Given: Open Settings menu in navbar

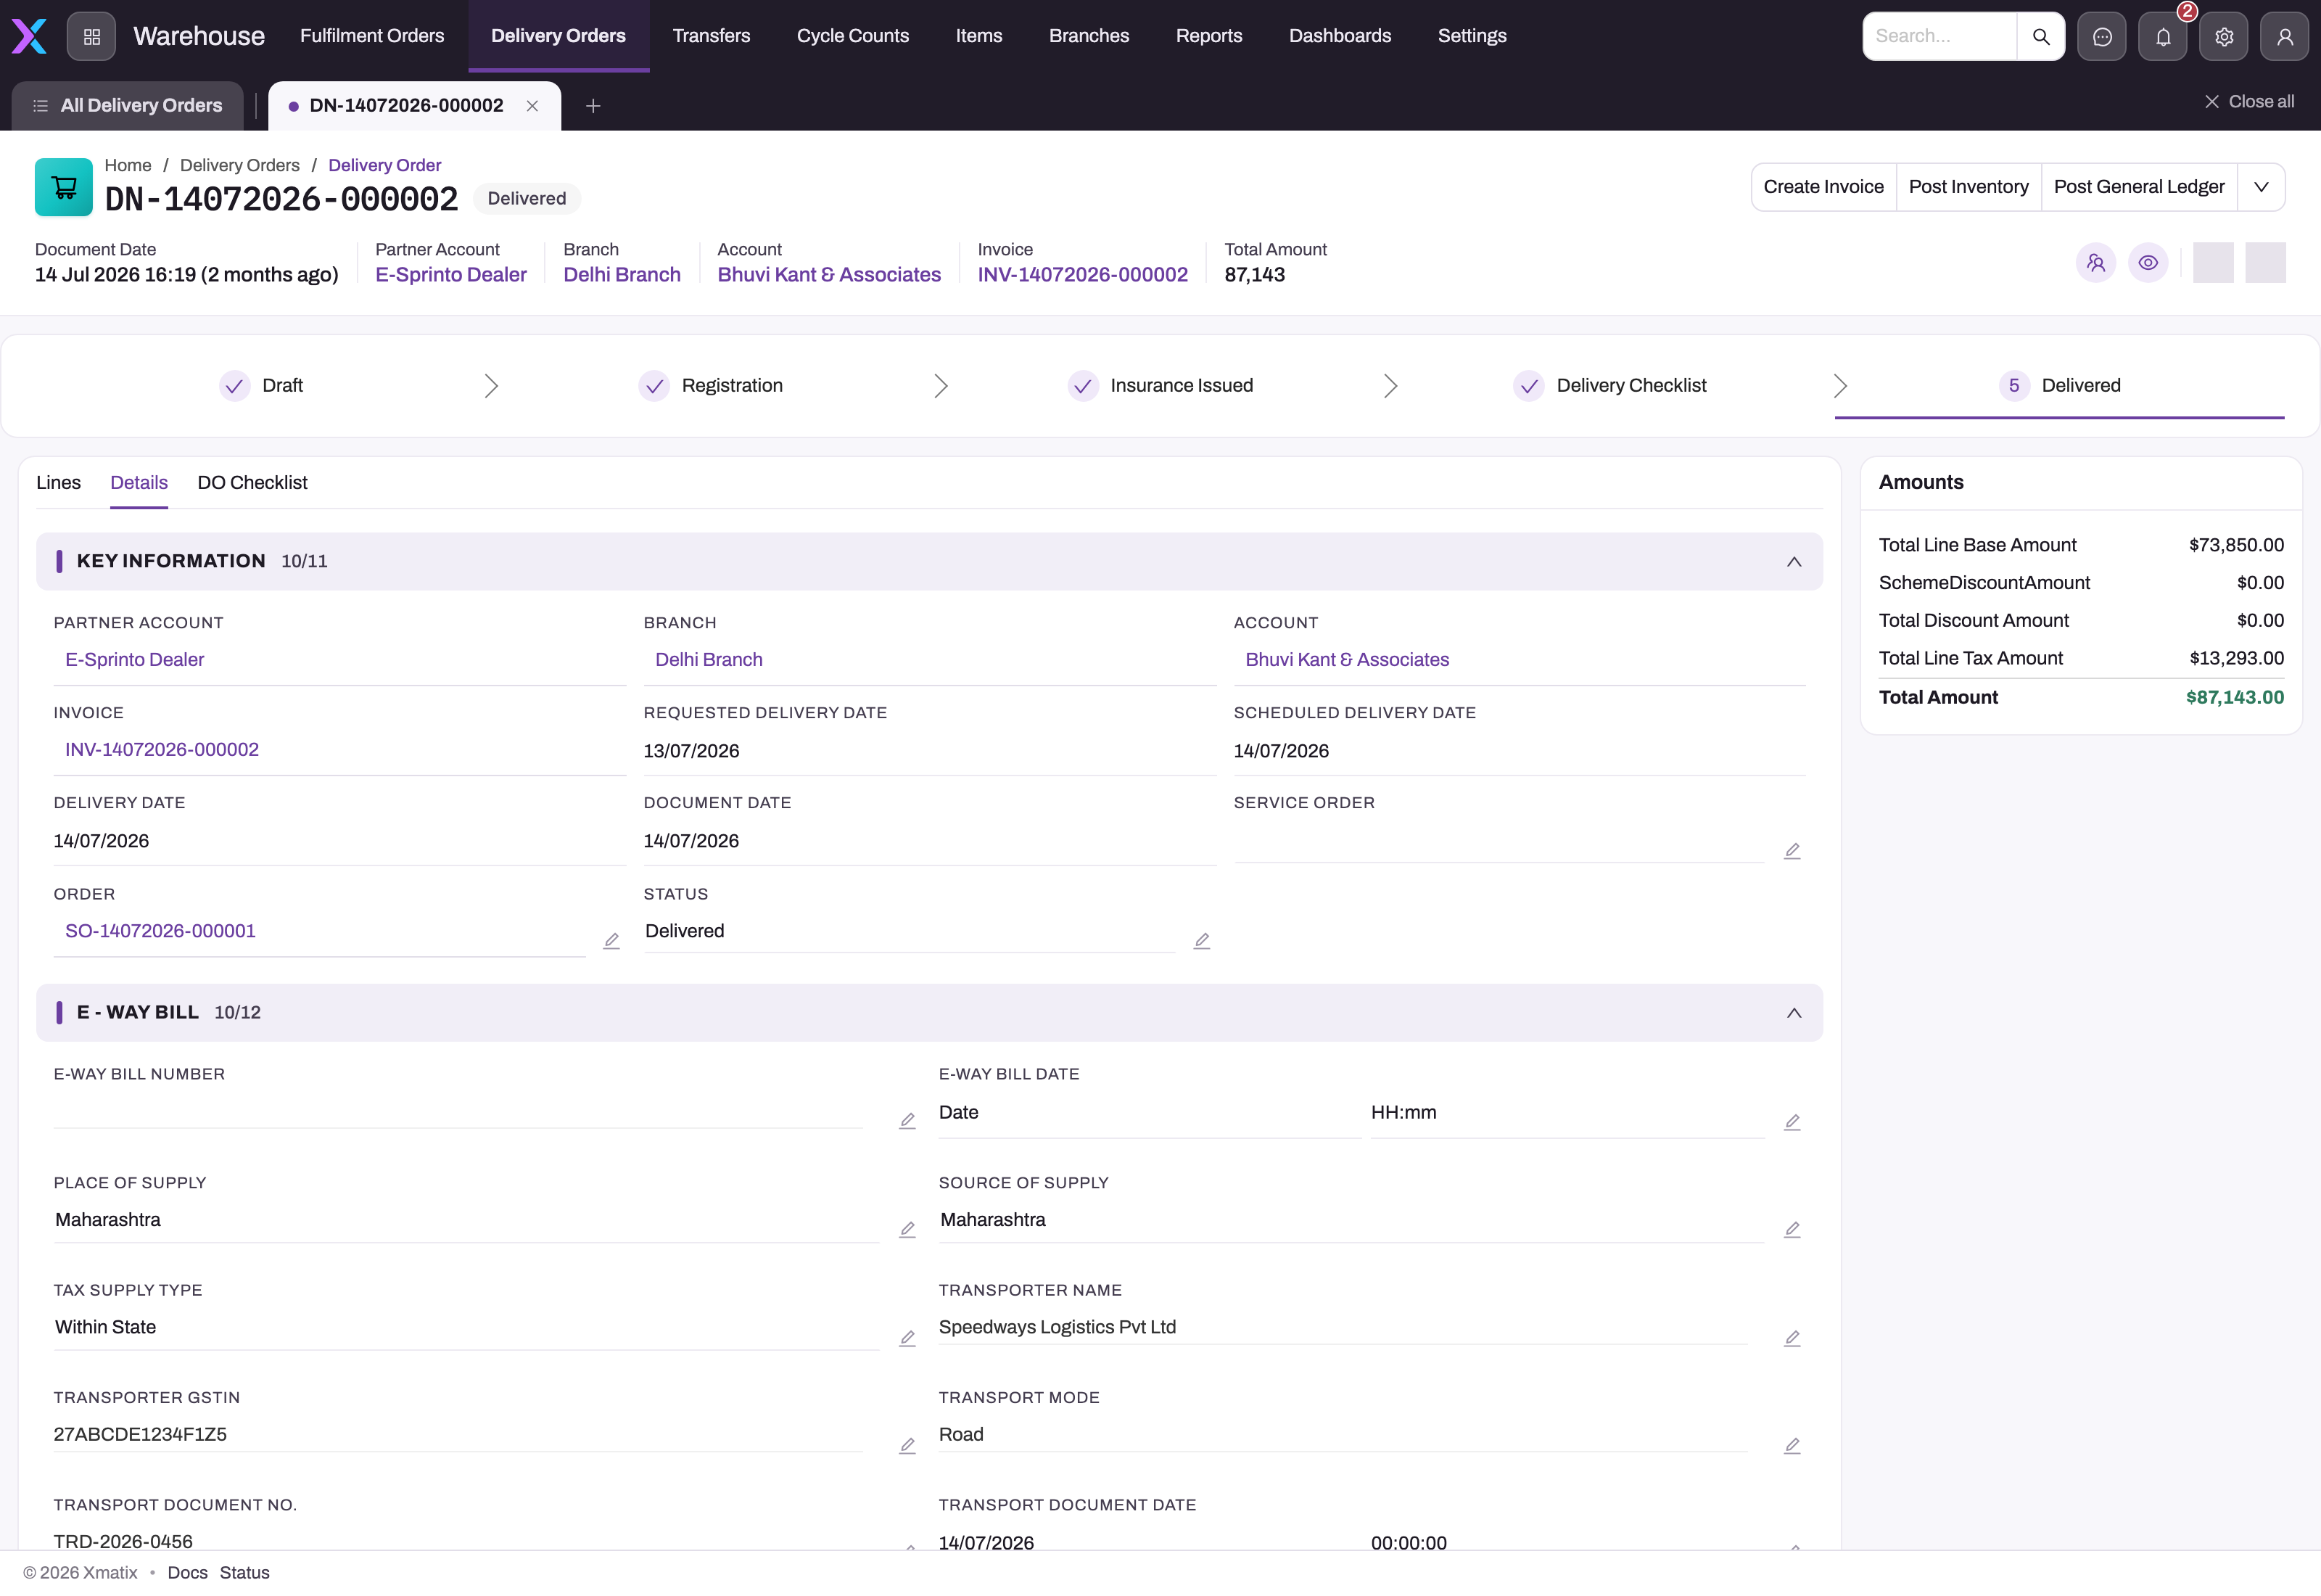Looking at the screenshot, I should point(1472,36).
